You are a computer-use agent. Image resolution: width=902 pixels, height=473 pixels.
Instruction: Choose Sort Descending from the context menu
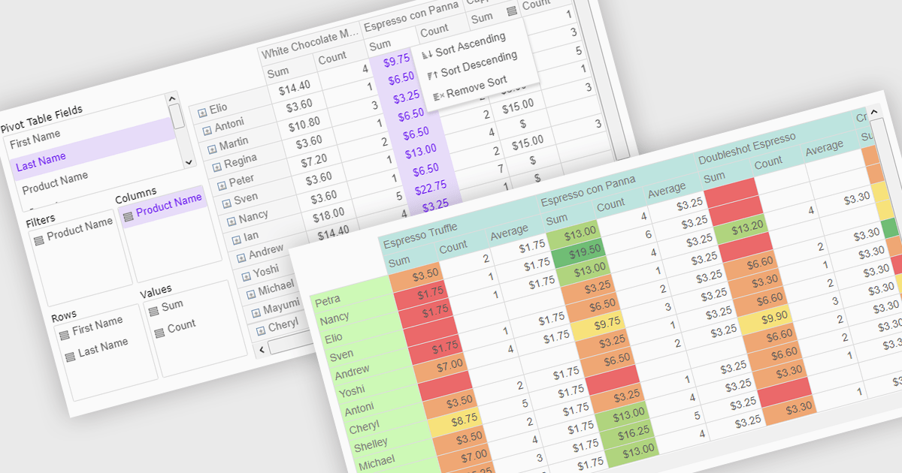click(x=479, y=65)
